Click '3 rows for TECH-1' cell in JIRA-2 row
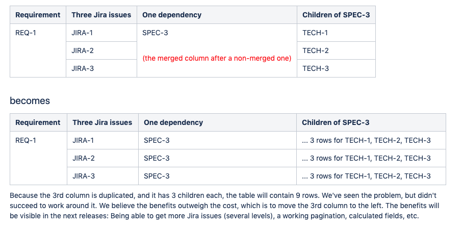Viewport: 463px width, 229px height. pyautogui.click(x=366, y=158)
